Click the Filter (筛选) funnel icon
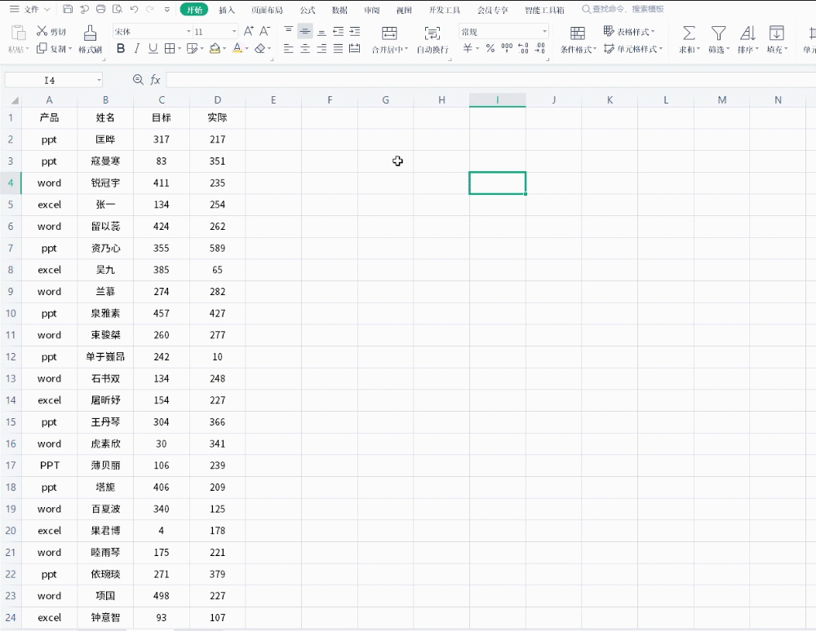 click(x=718, y=33)
